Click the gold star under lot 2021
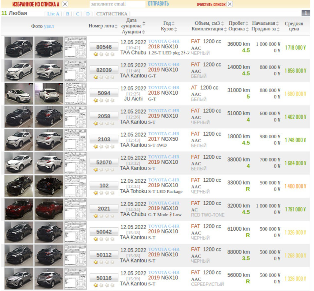Screen dimensions: 314x291 pyautogui.click(x=96, y=216)
